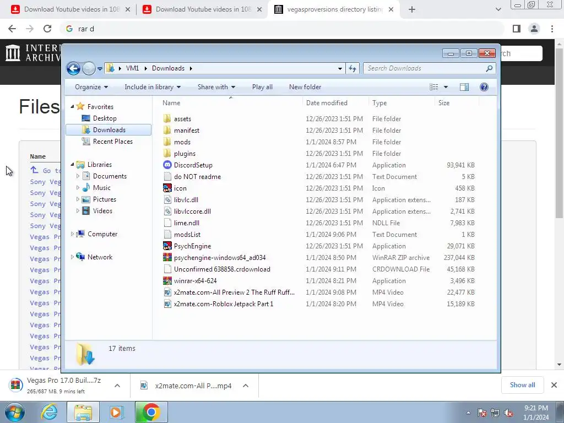Click the taskbar clock showing 9:21 PM
The image size is (564, 423).
[536, 413]
